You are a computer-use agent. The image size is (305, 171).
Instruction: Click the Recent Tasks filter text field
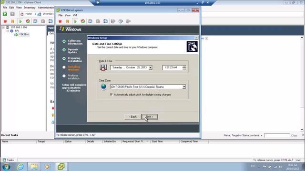277,135
